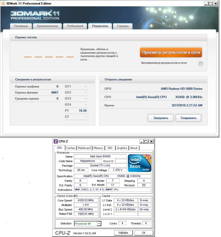Switch to the Caches tab in CPU-Z
This screenshot has height=237, width=221.
click(x=70, y=148)
